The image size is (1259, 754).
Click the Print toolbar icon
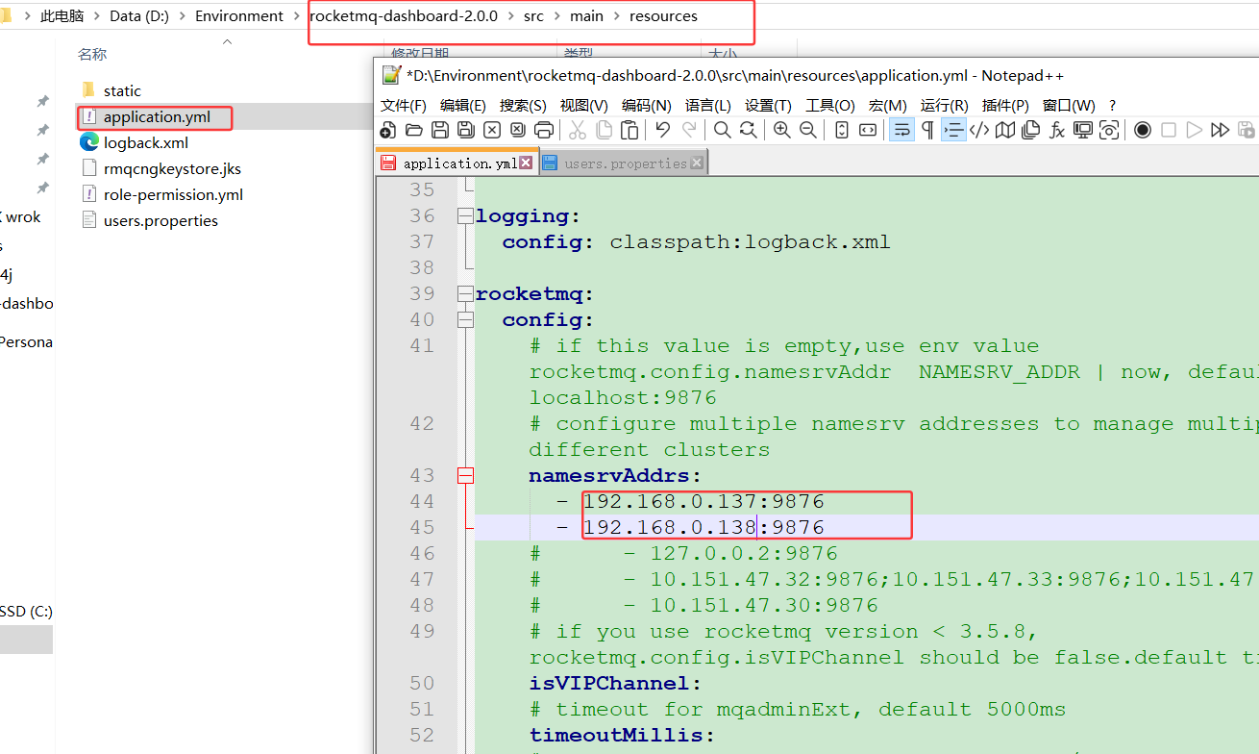[543, 130]
